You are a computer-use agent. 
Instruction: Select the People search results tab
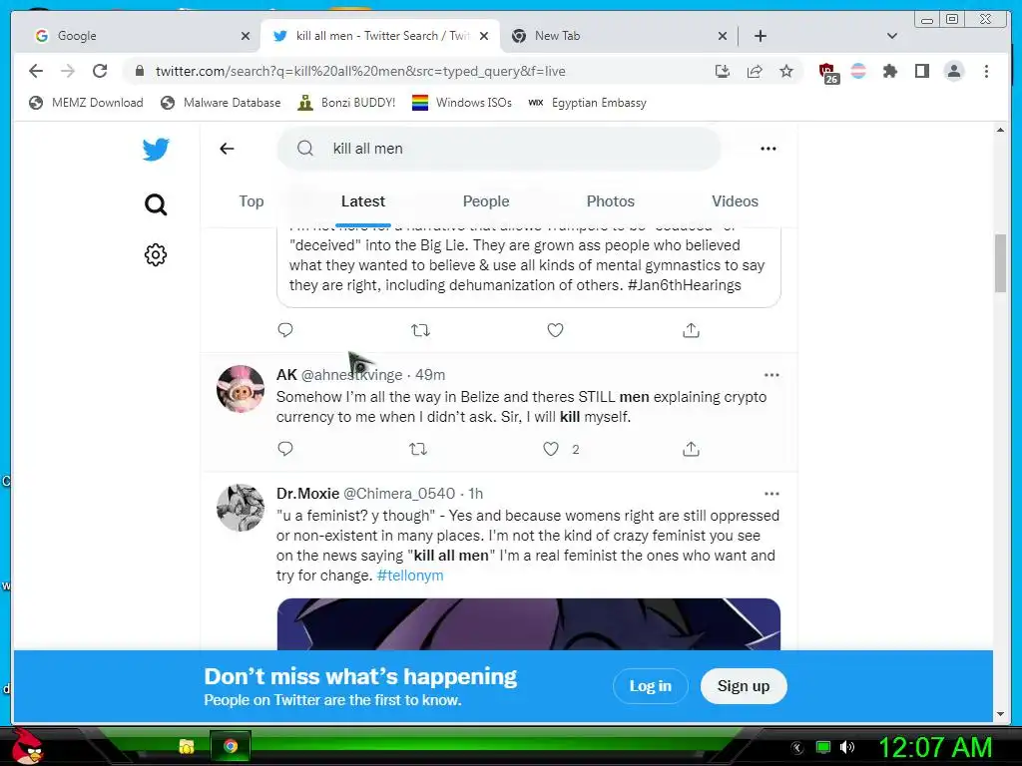[x=486, y=201]
